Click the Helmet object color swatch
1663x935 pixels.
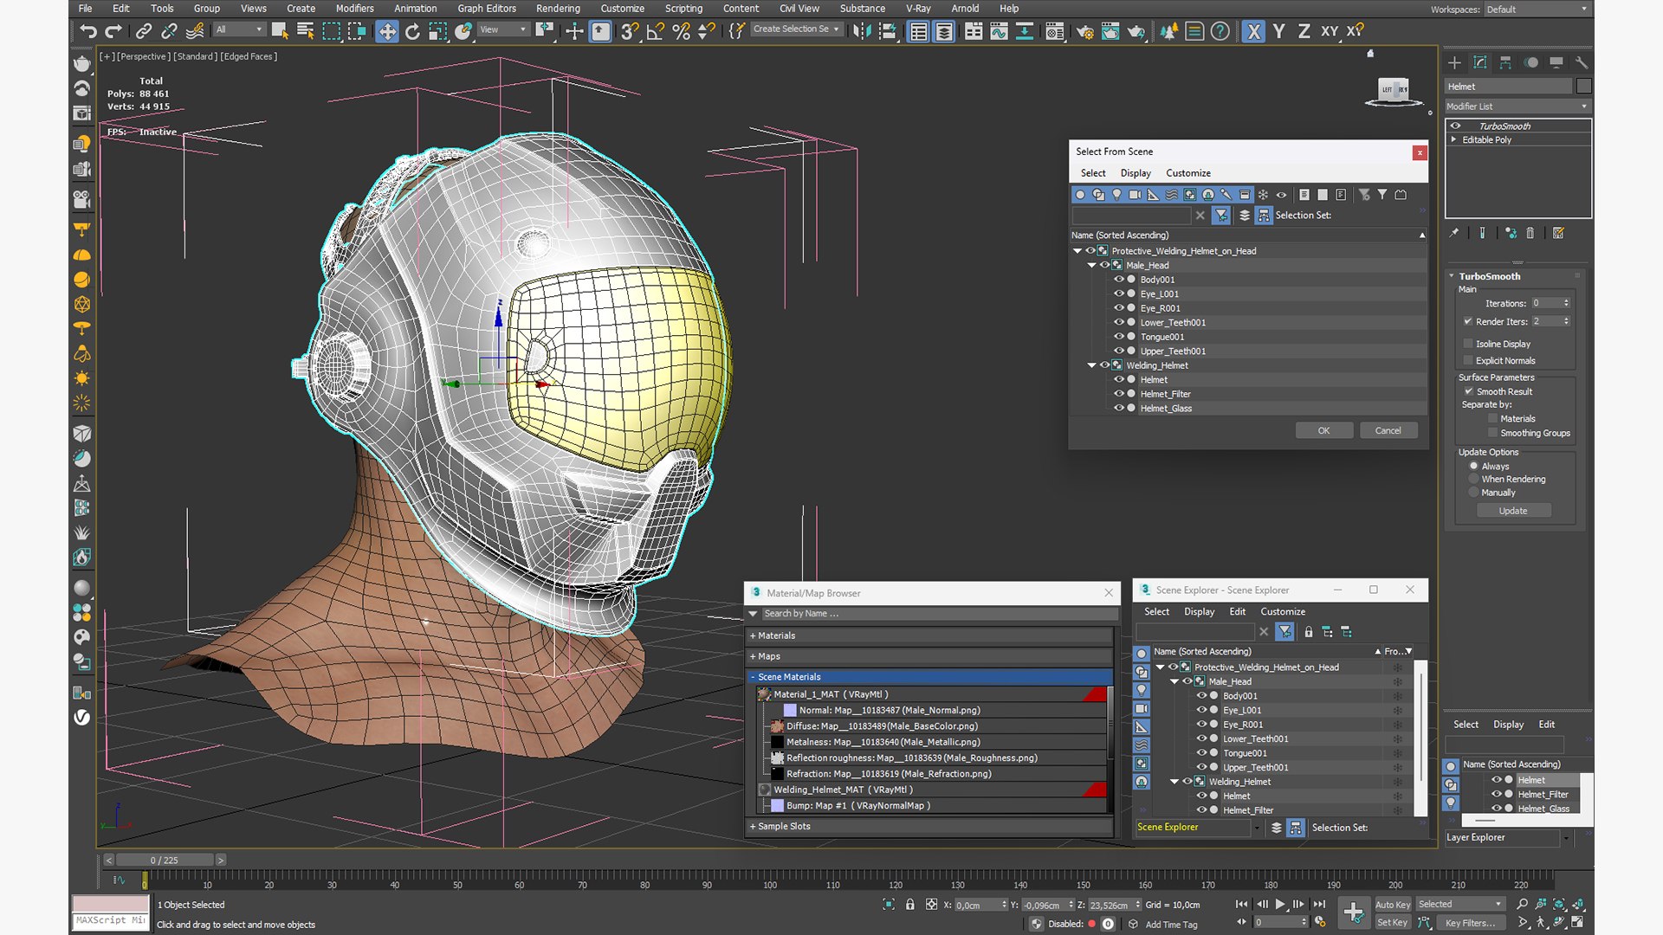click(x=1584, y=87)
